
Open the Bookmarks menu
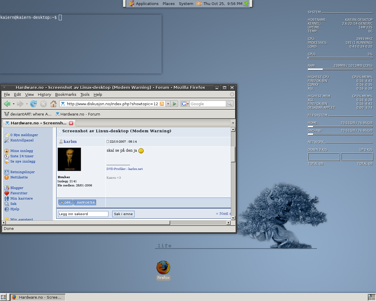click(66, 94)
